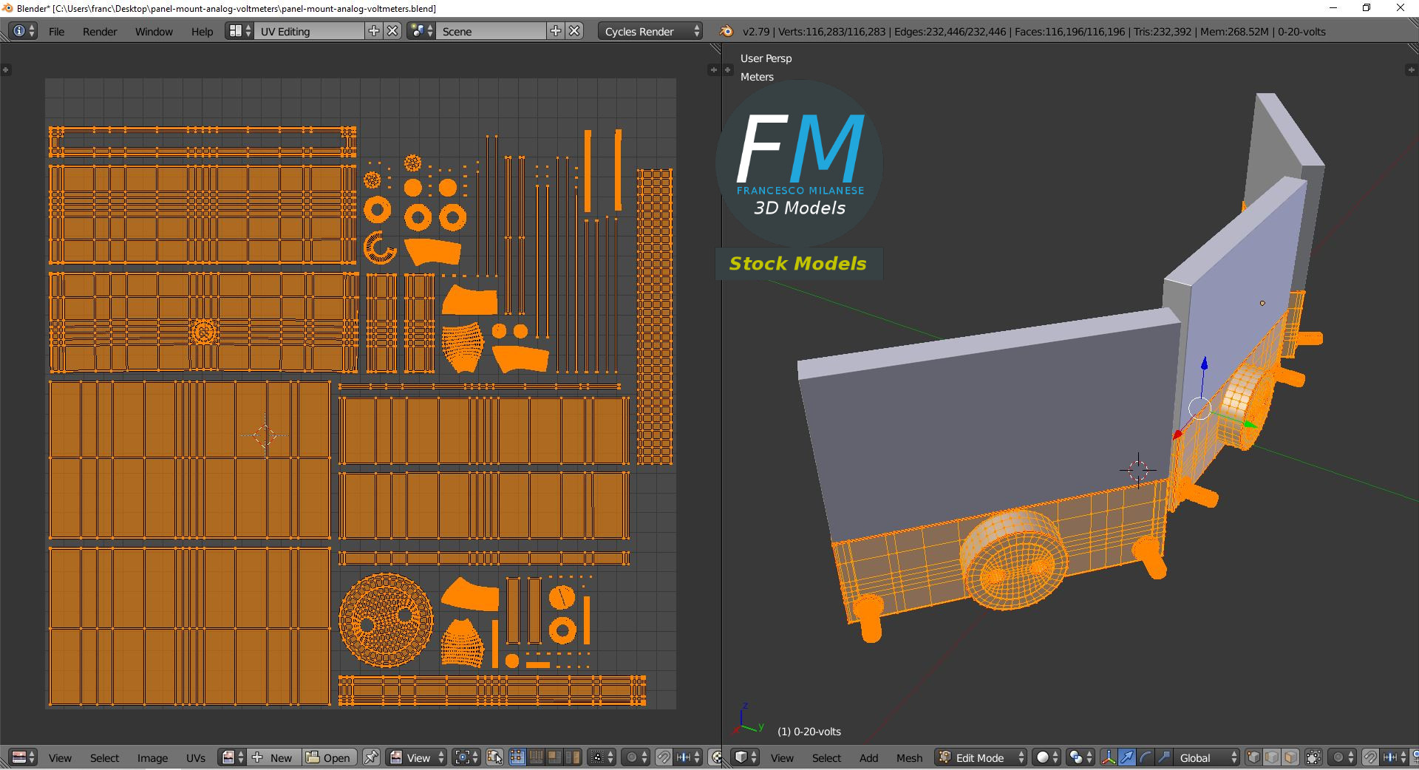Enable translate manipulator arrow

tap(1126, 757)
